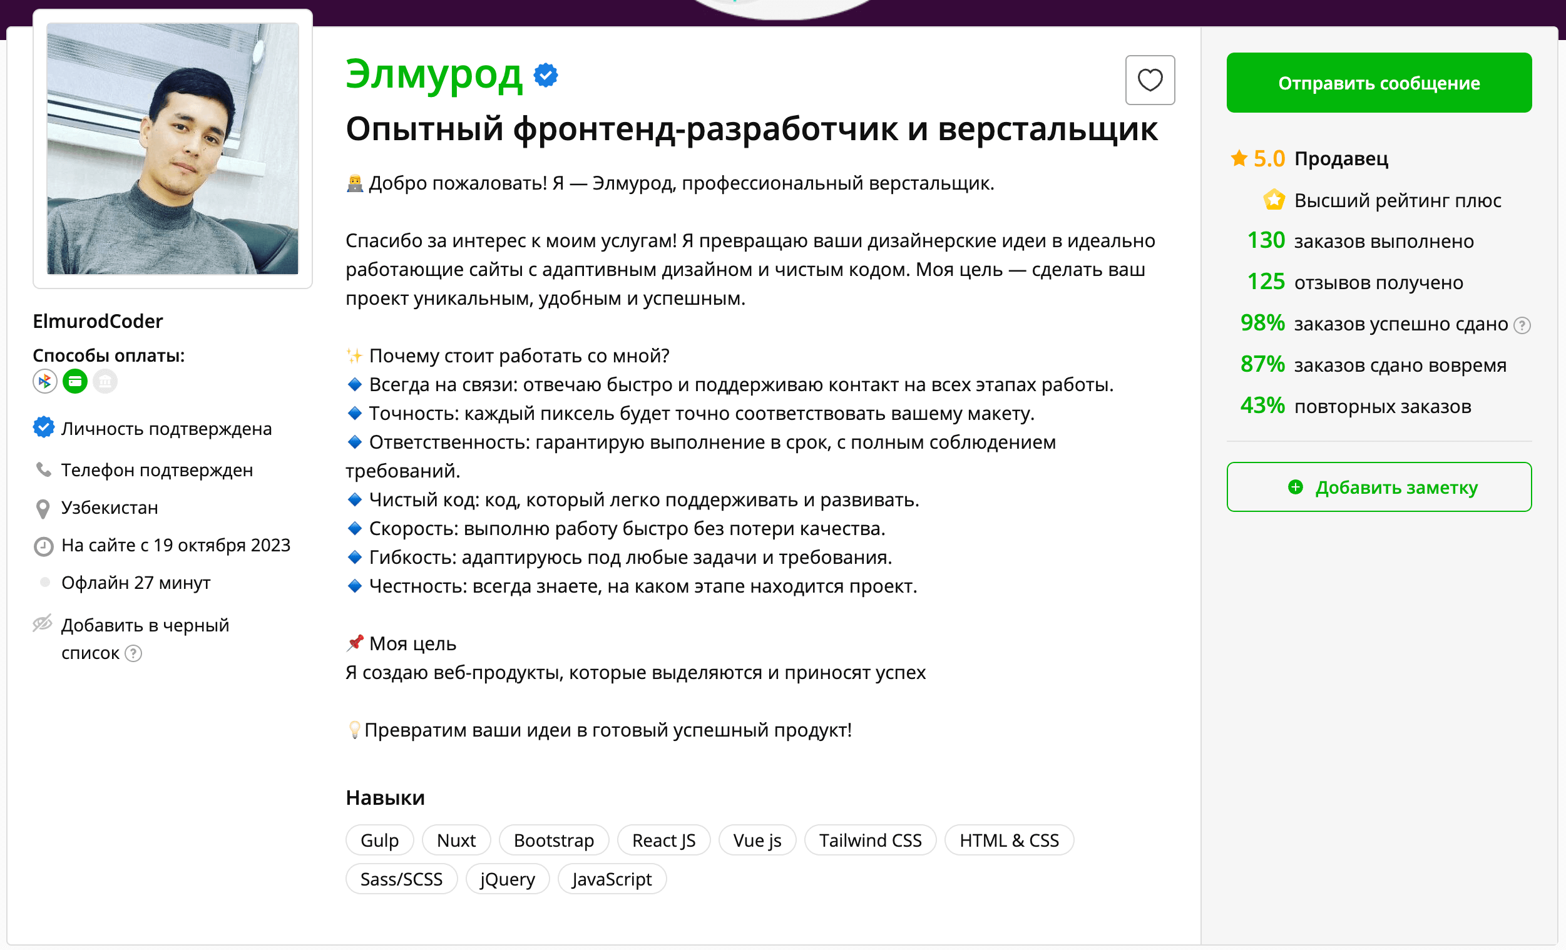Screen dimensions: 1566x950
Task: Click the blue verified badge beside Элмурод
Action: [x=545, y=75]
